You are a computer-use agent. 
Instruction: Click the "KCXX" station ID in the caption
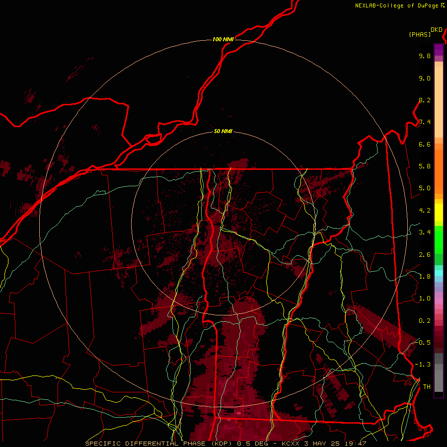coord(291,444)
